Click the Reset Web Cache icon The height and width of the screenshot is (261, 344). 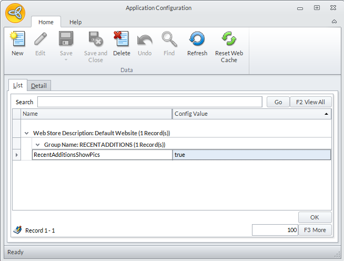[229, 40]
